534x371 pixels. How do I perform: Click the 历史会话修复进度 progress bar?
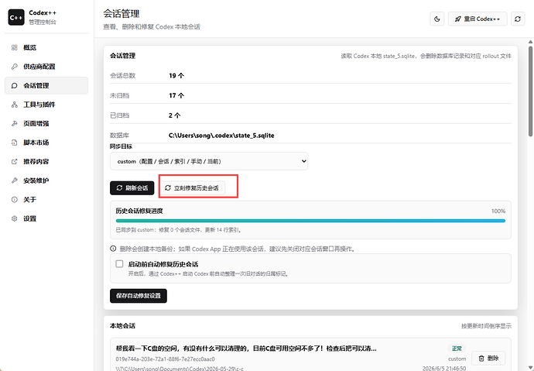tap(310, 221)
